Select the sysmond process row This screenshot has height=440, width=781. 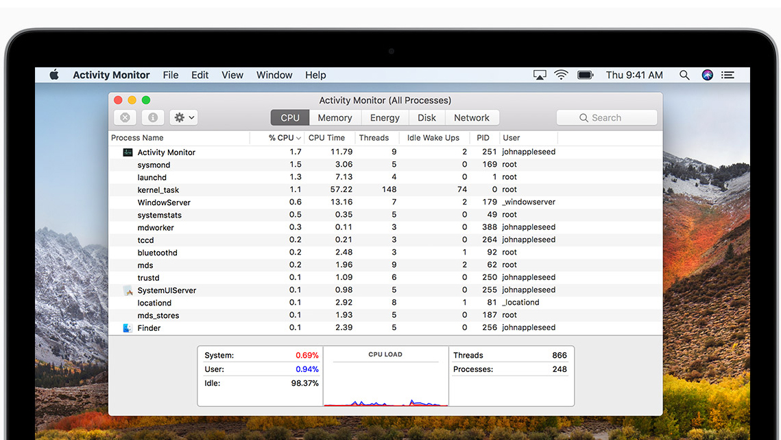pos(385,165)
